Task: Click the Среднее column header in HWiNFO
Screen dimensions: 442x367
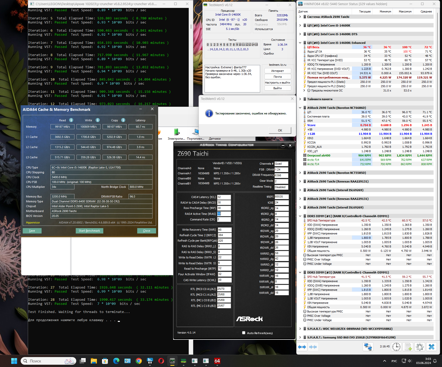Action: (423, 11)
